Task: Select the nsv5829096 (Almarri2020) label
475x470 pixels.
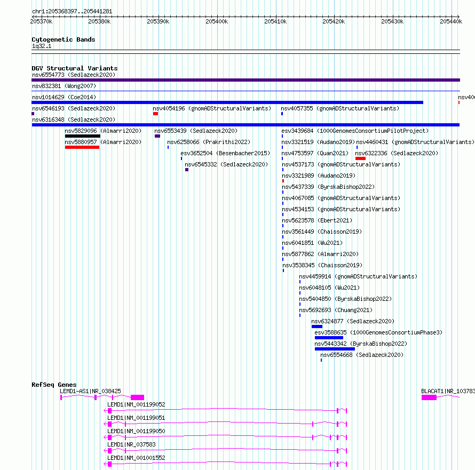Action: (x=103, y=131)
